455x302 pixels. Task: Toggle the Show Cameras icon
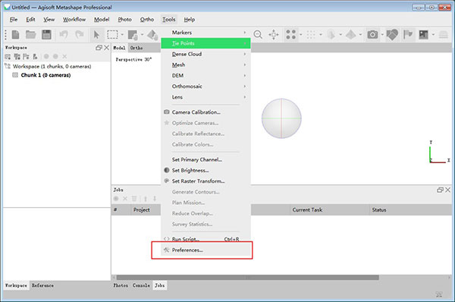pos(372,35)
